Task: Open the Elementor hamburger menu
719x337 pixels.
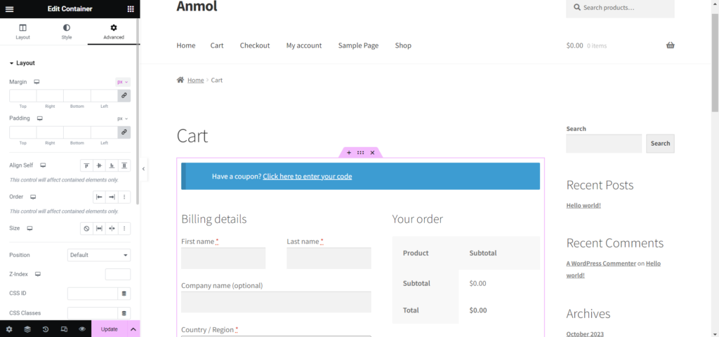Action: coord(9,9)
